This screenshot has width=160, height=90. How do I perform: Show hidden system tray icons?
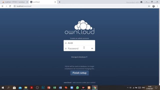[x=128, y=88]
